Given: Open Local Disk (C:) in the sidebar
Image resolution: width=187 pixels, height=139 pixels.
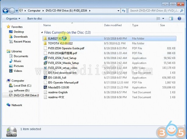Looking at the screenshot, I should [23, 86].
